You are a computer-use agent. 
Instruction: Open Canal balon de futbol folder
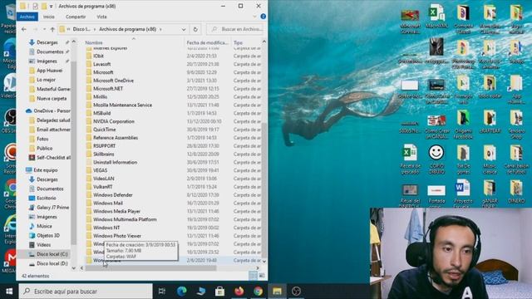click(x=516, y=159)
